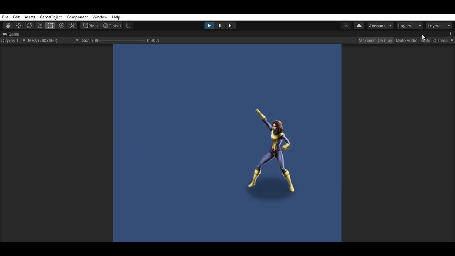Screen dimensions: 455x256
Task: Open the Edit menu
Action: pyautogui.click(x=16, y=17)
